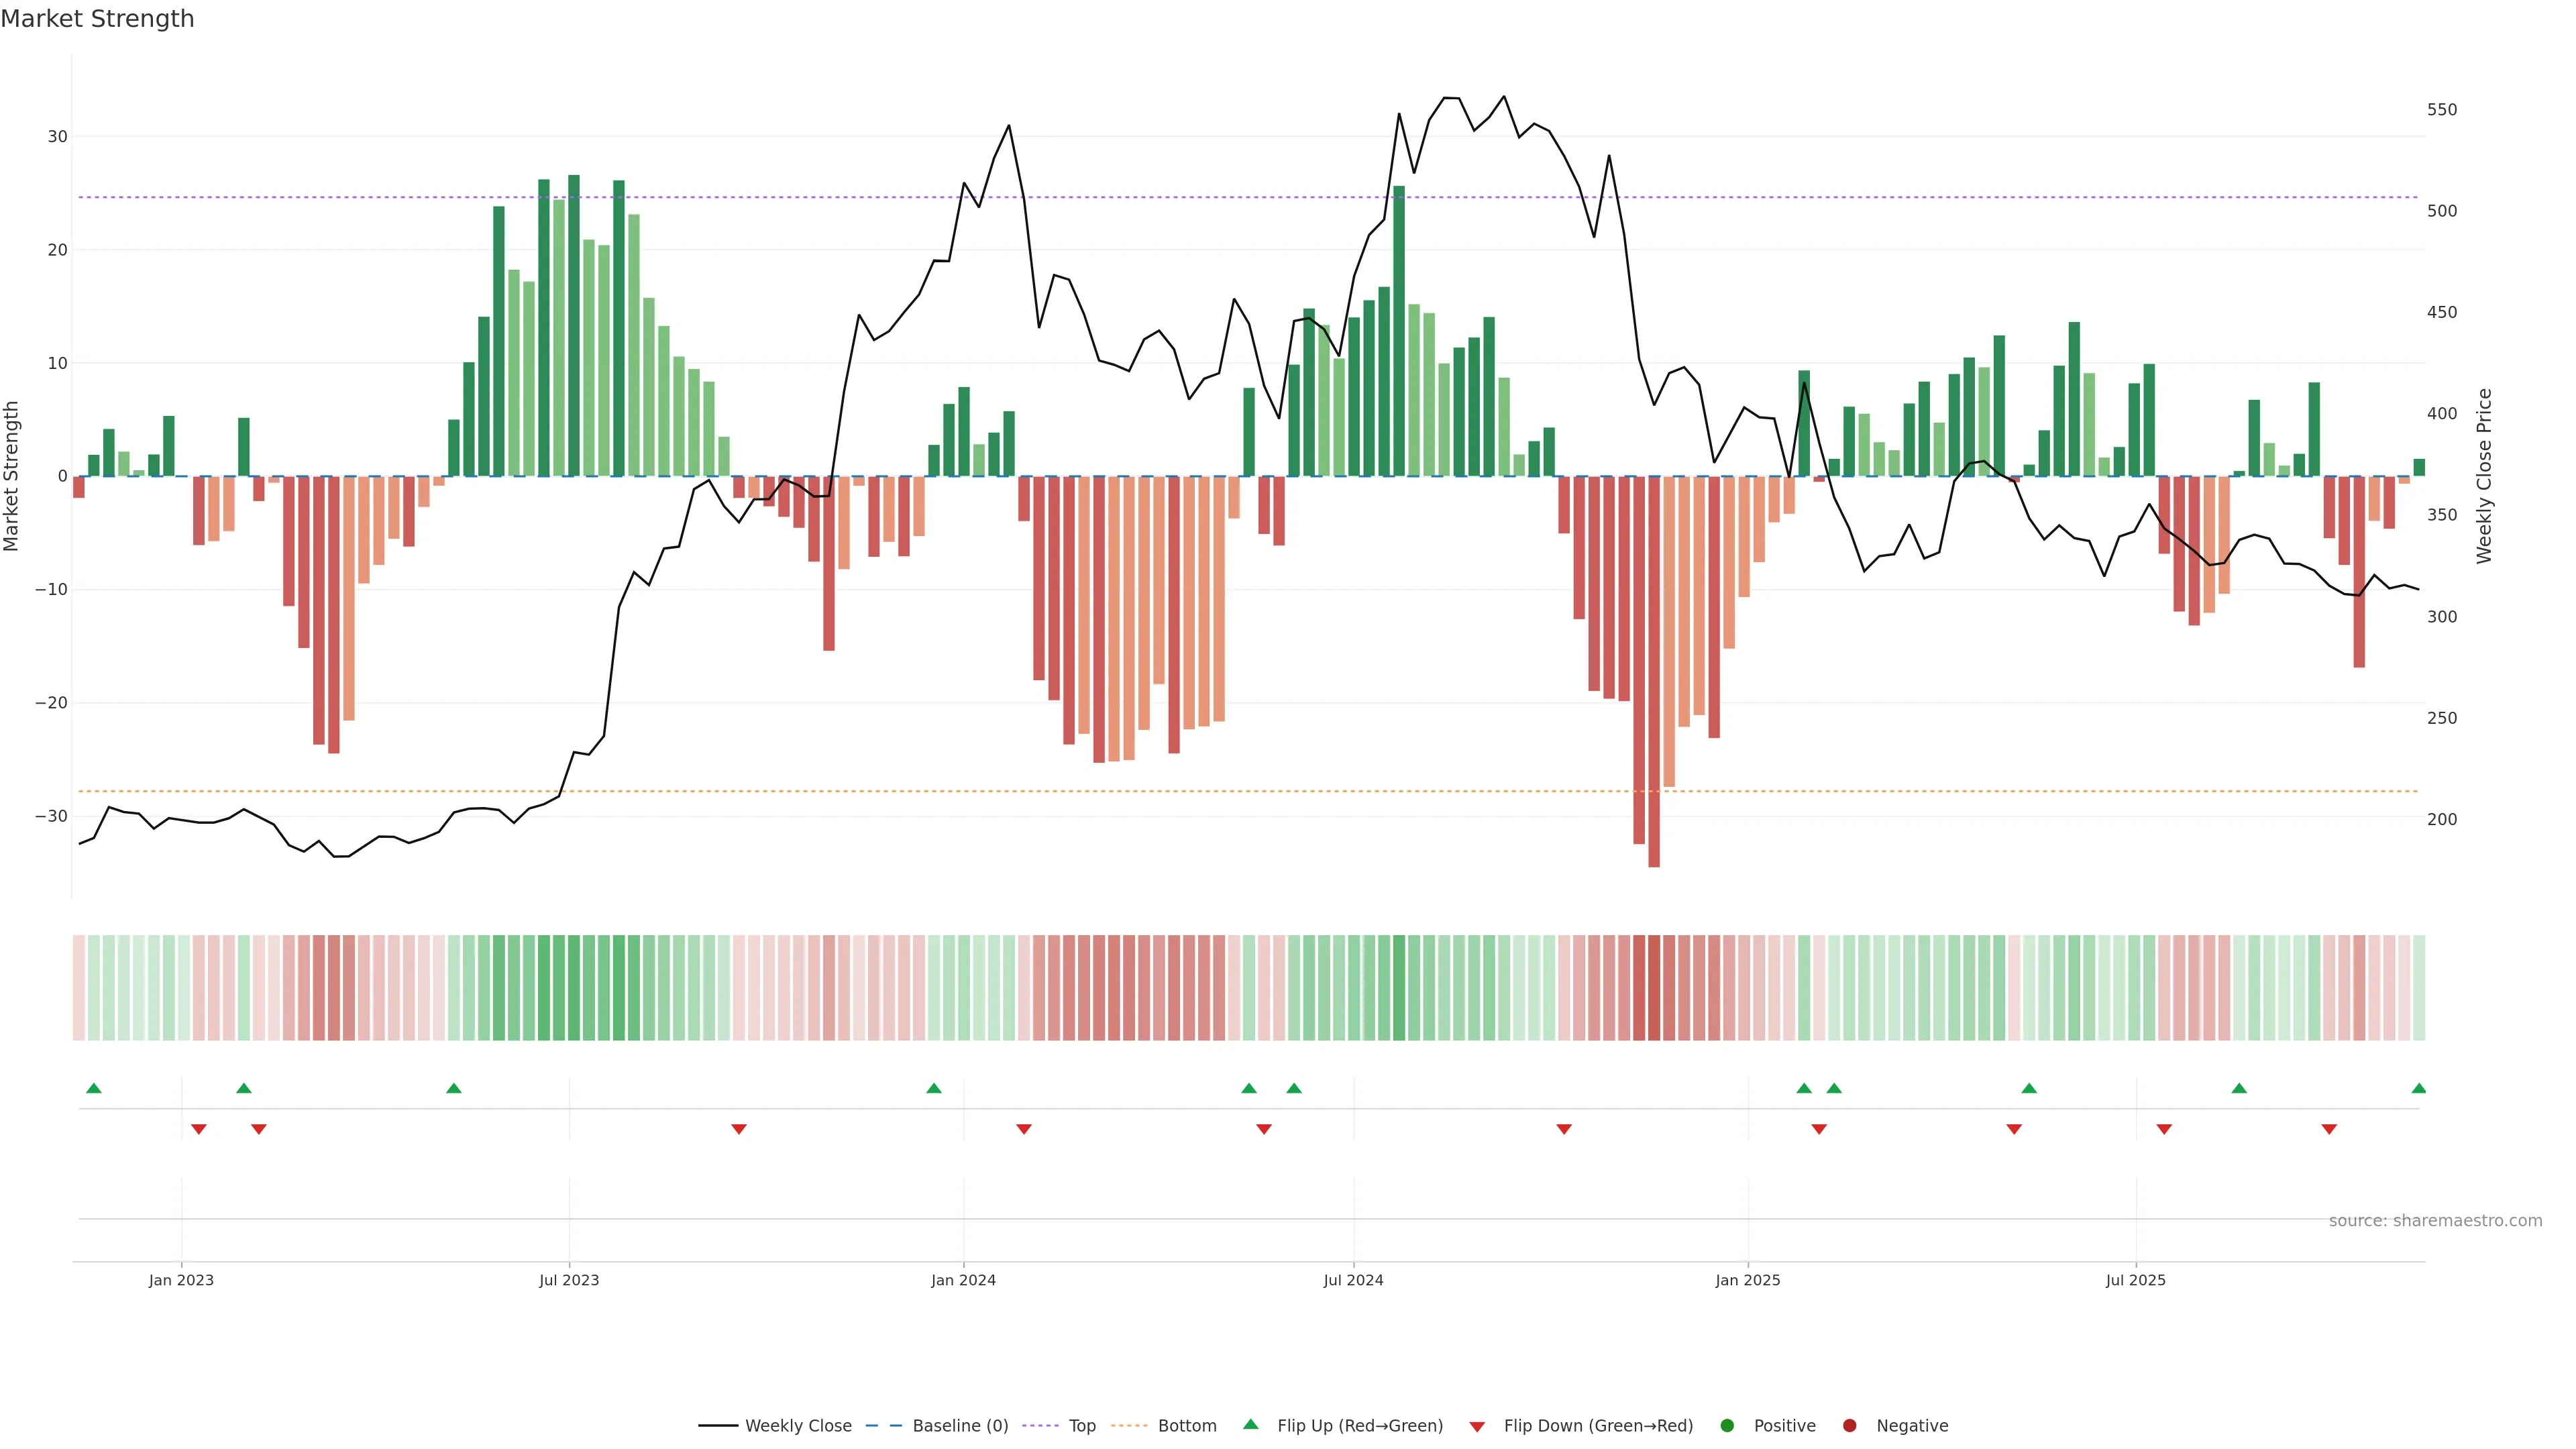This screenshot has height=1449, width=2576.
Task: Click the source: sharemaestro.com text
Action: 2435,1221
